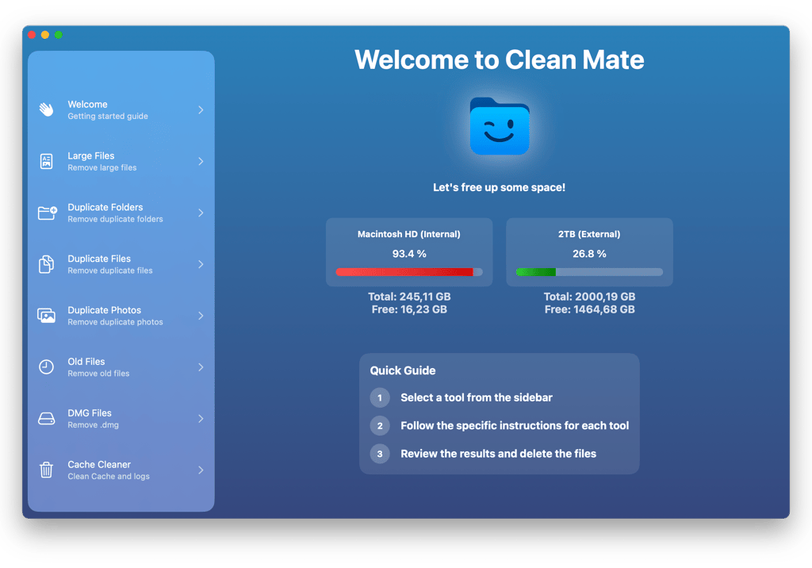Click the step 2 number badge
The height and width of the screenshot is (568, 812).
pyautogui.click(x=380, y=426)
